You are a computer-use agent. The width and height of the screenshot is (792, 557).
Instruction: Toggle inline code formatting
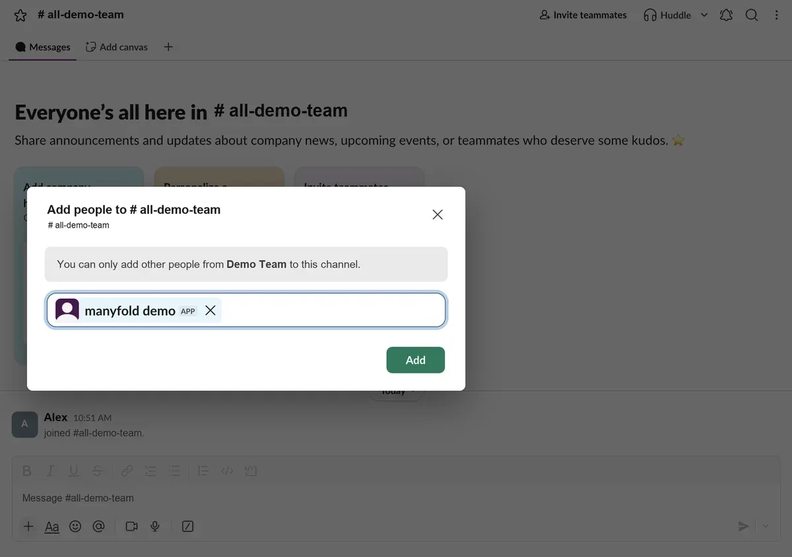227,471
